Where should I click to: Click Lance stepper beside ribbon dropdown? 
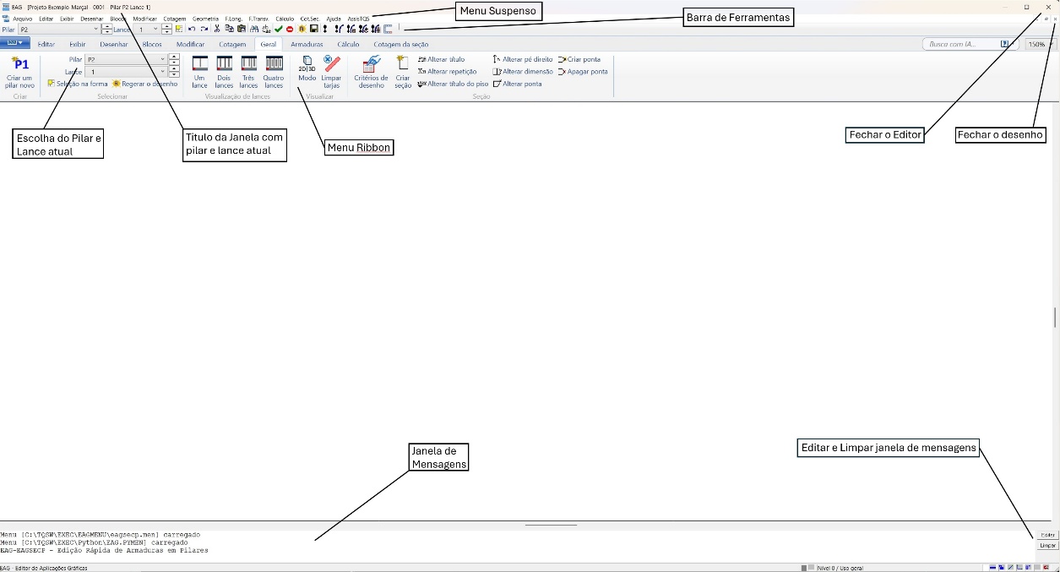[x=174, y=72]
